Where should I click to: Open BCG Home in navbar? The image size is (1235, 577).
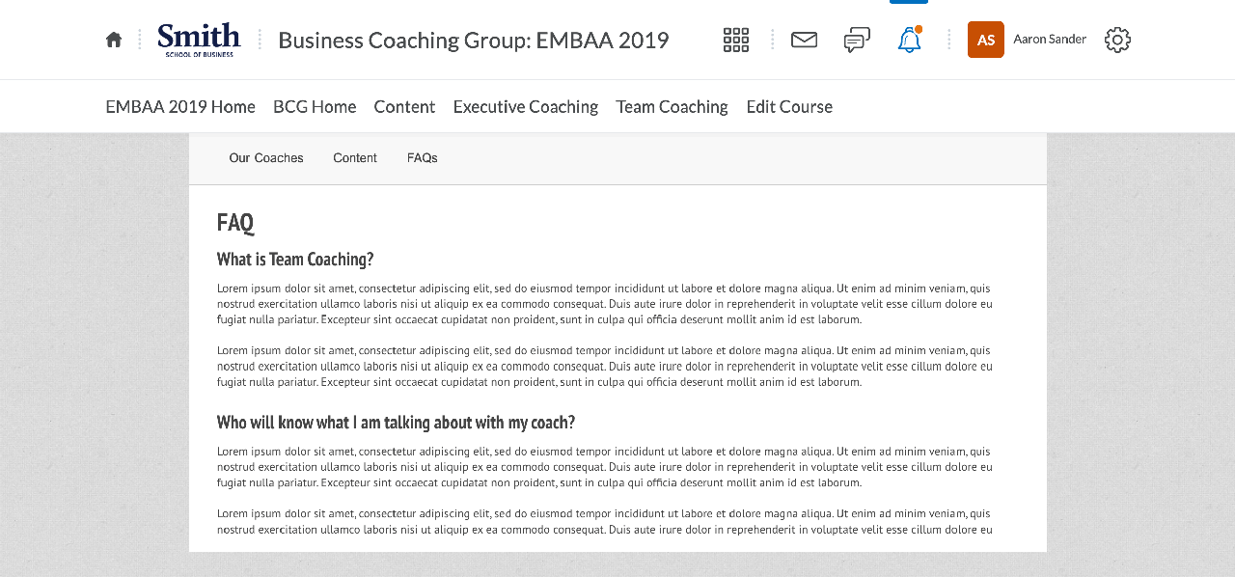pos(315,106)
